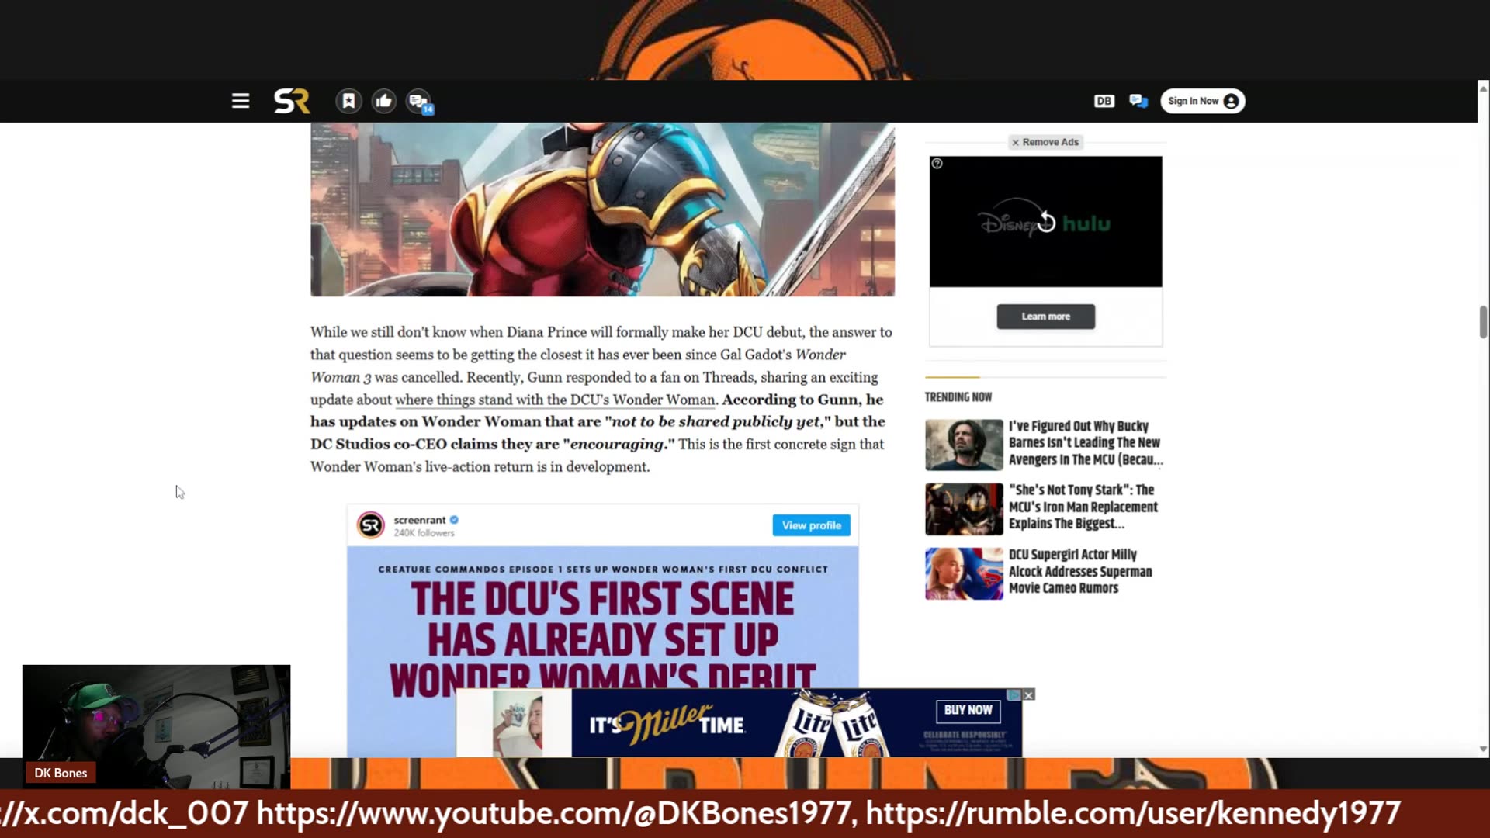Open the threads chat icon beside DB
The width and height of the screenshot is (1490, 838).
(x=1138, y=101)
